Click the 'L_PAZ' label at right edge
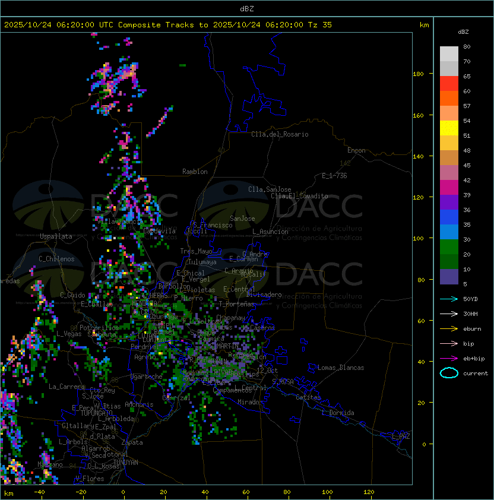 coord(401,436)
